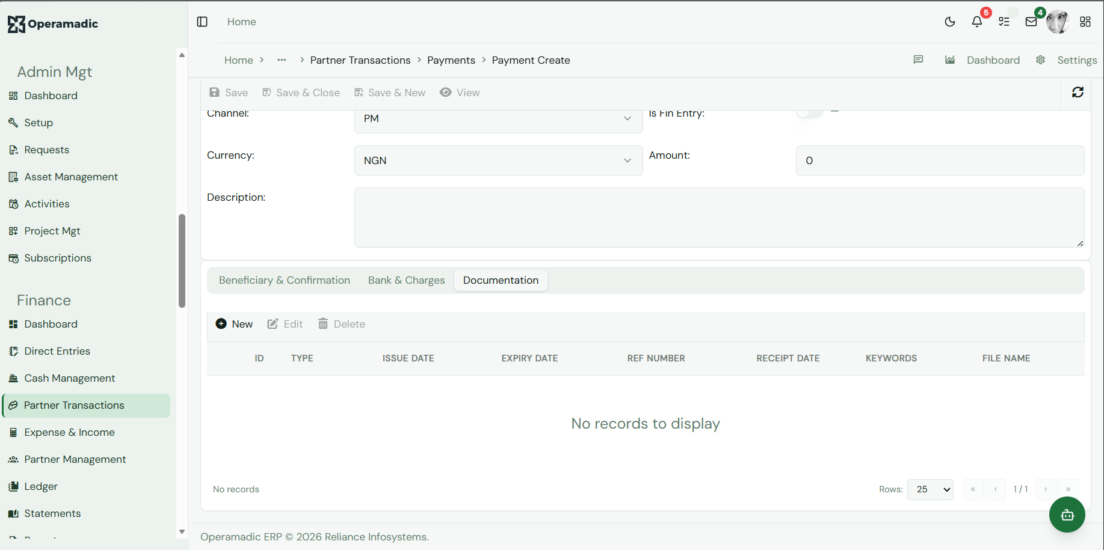The width and height of the screenshot is (1104, 550).
Task: Open the Rows per page dropdown
Action: (x=930, y=489)
